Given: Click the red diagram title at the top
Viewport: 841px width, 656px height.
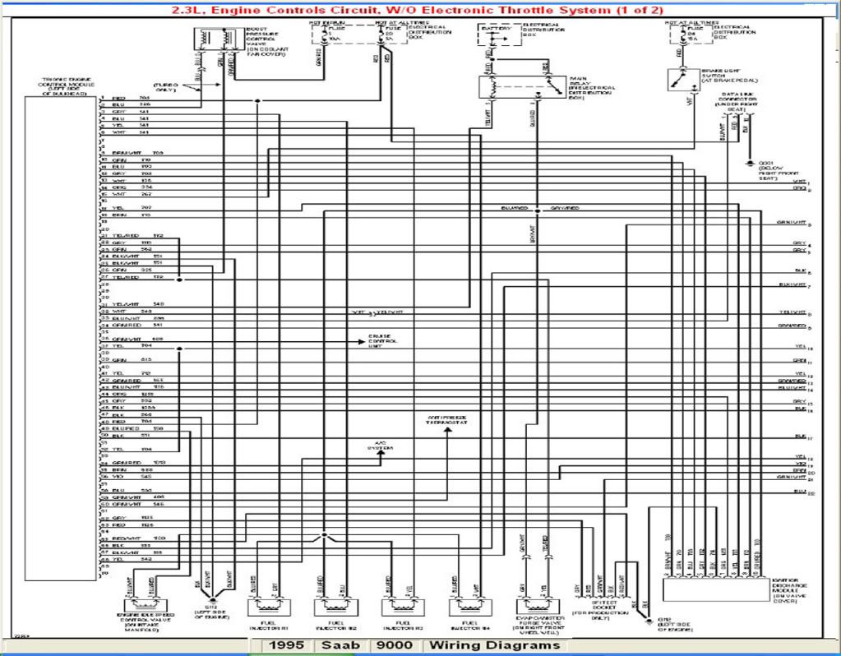Looking at the screenshot, I should pyautogui.click(x=418, y=10).
